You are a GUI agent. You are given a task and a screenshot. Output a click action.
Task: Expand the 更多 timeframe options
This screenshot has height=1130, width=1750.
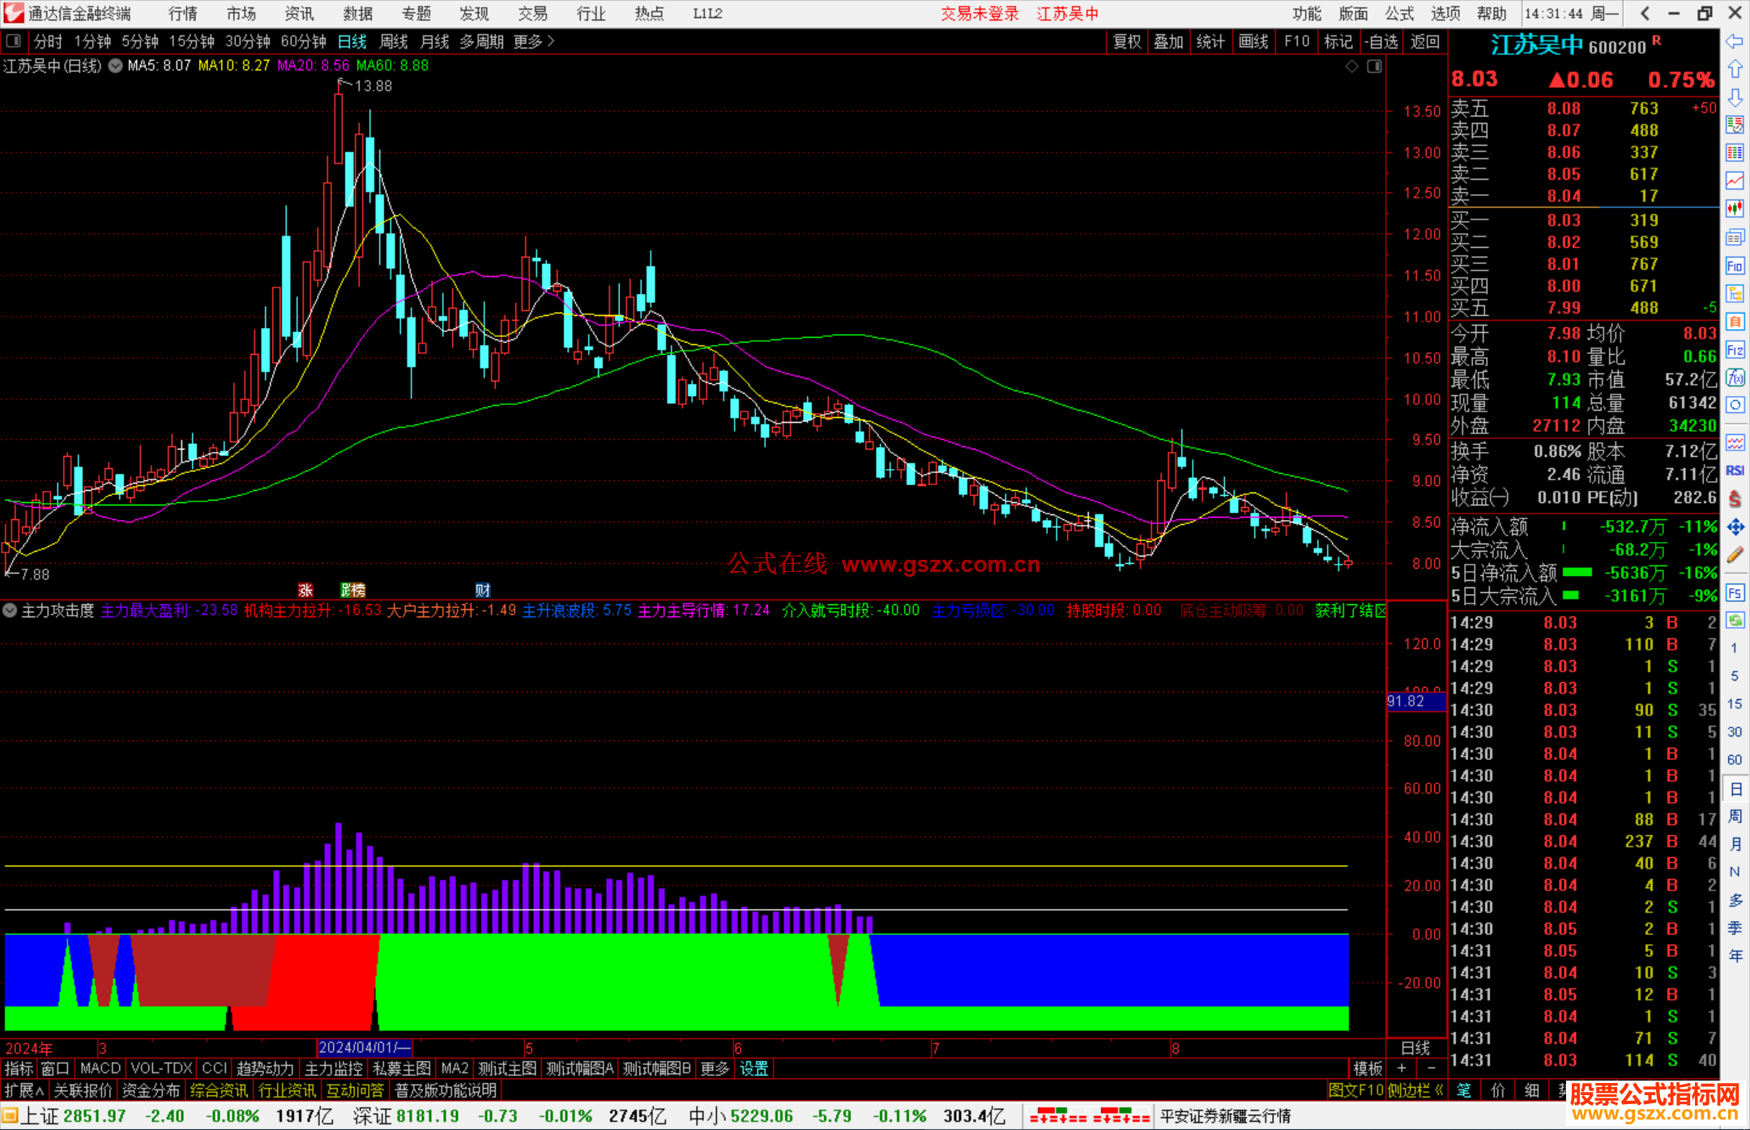[x=534, y=41]
